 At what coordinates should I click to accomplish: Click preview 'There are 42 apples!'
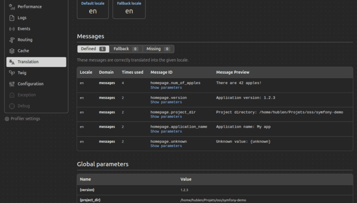coord(239,83)
